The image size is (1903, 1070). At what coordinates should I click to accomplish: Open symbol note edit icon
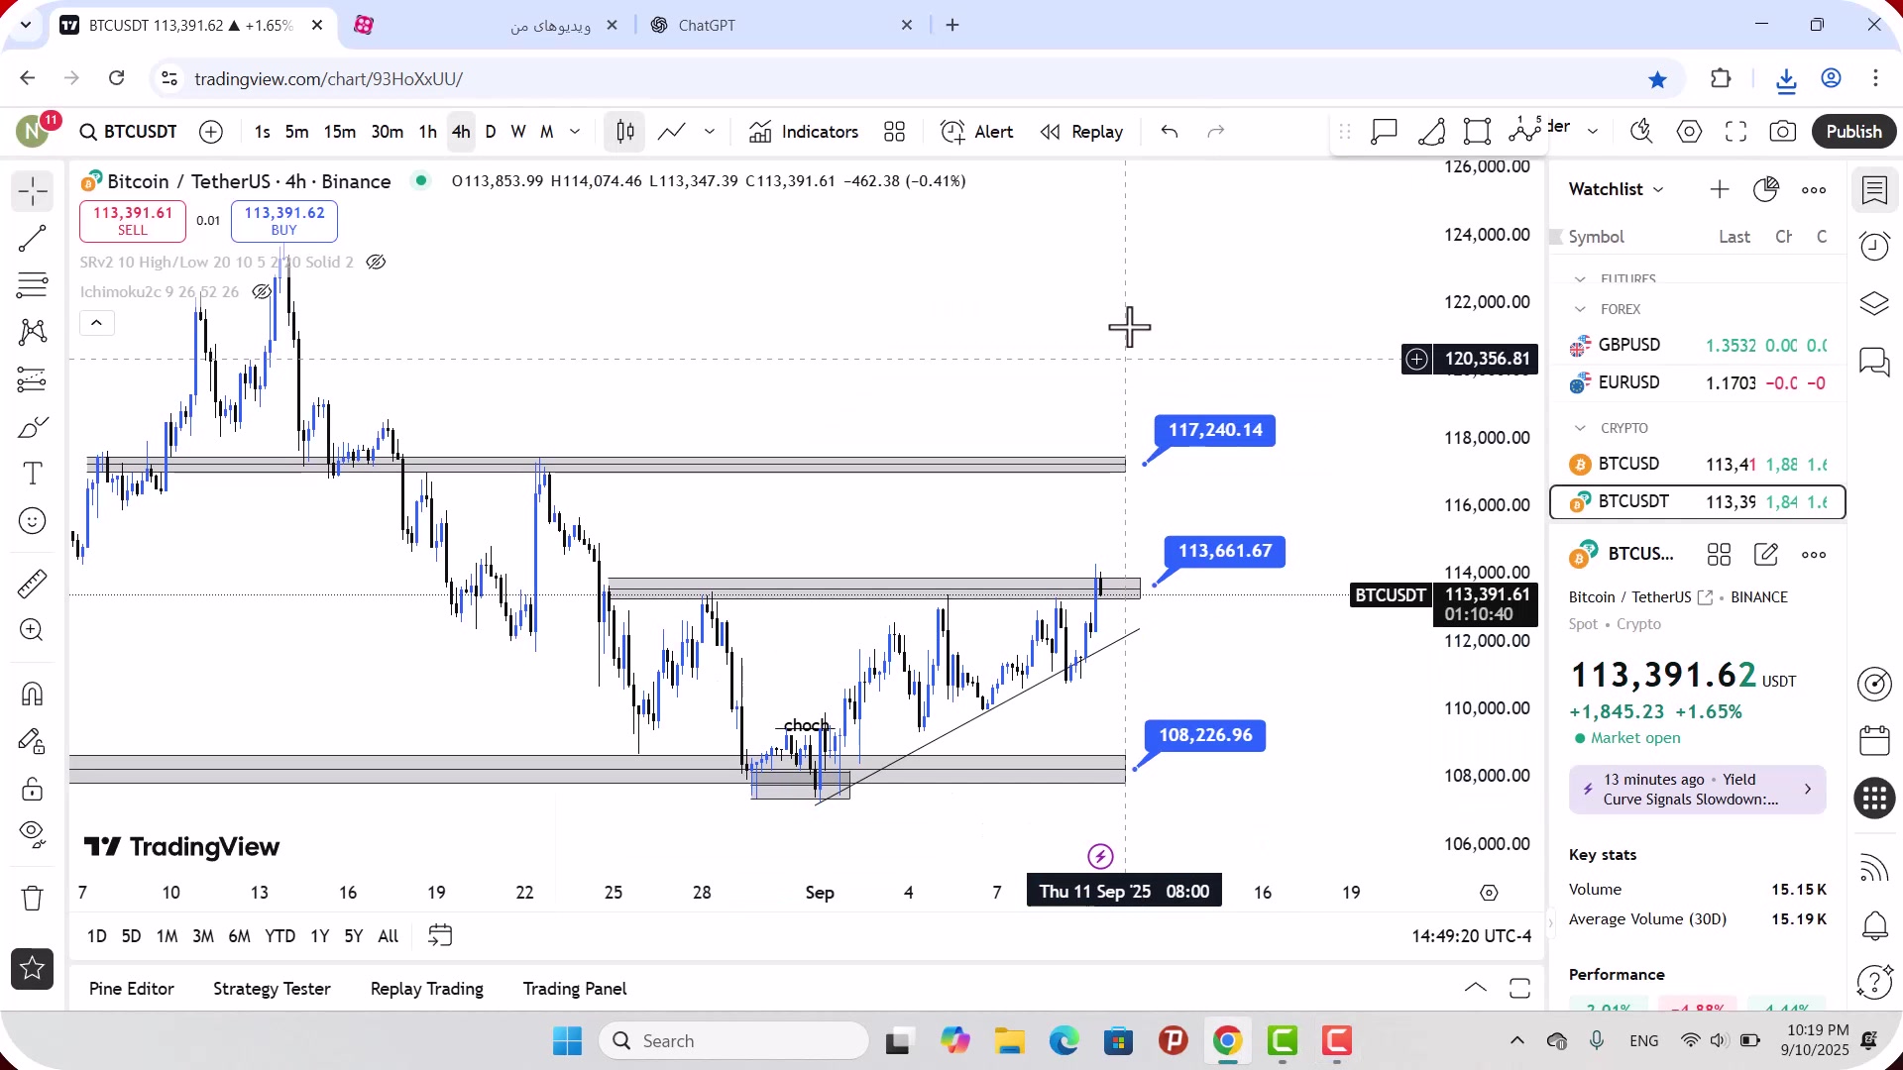(x=1766, y=555)
